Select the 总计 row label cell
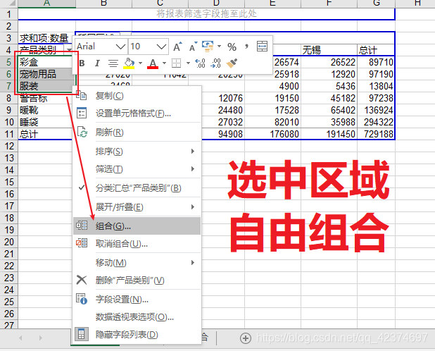Viewport: 435px width, 351px height. pos(45,134)
